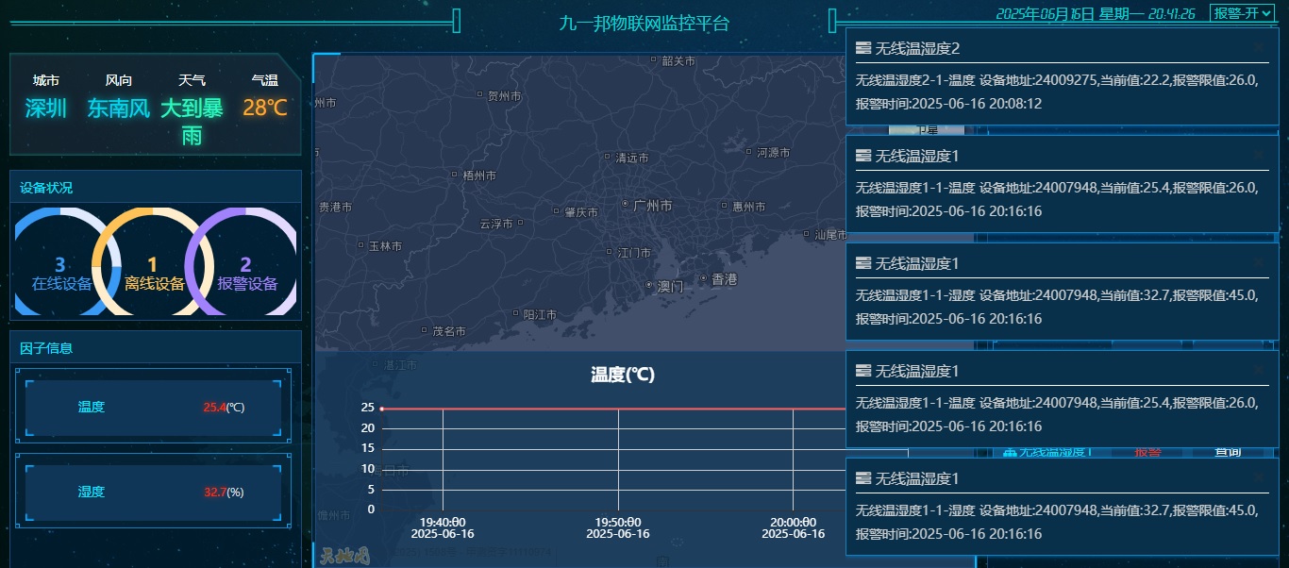The width and height of the screenshot is (1289, 568).
Task: Open the 报警-开 alarm dropdown
Action: click(1242, 13)
